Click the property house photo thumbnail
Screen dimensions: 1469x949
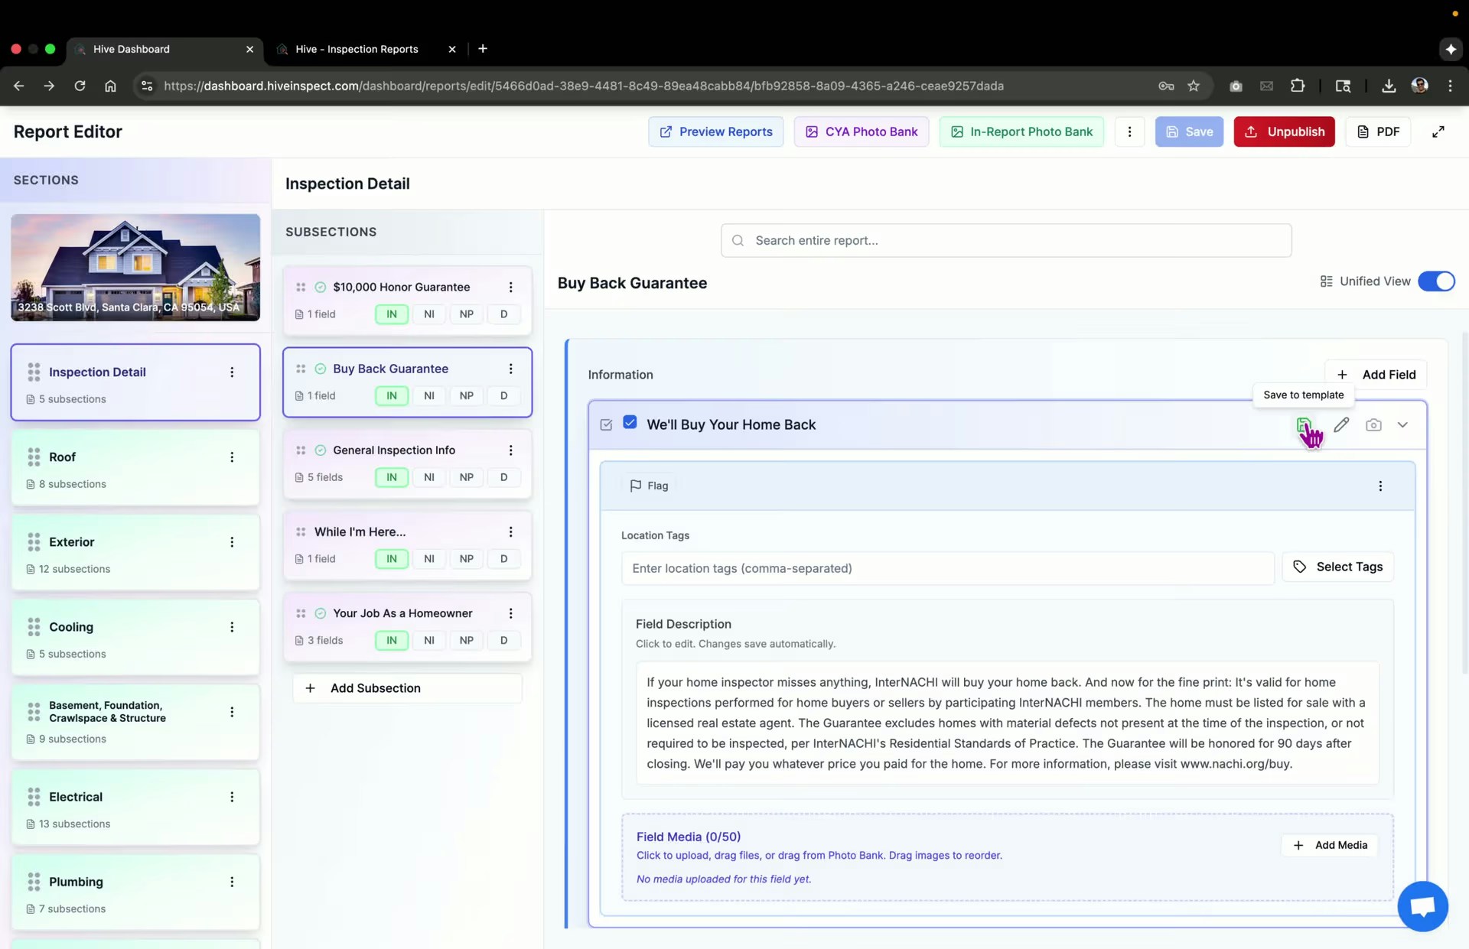(x=135, y=268)
